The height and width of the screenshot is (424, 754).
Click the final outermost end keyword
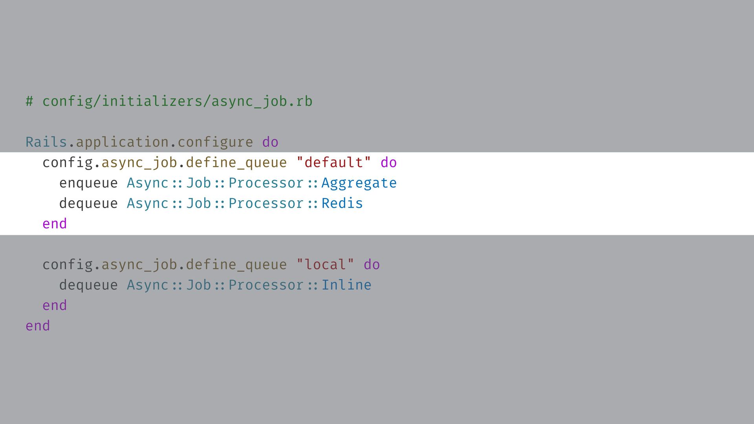38,326
